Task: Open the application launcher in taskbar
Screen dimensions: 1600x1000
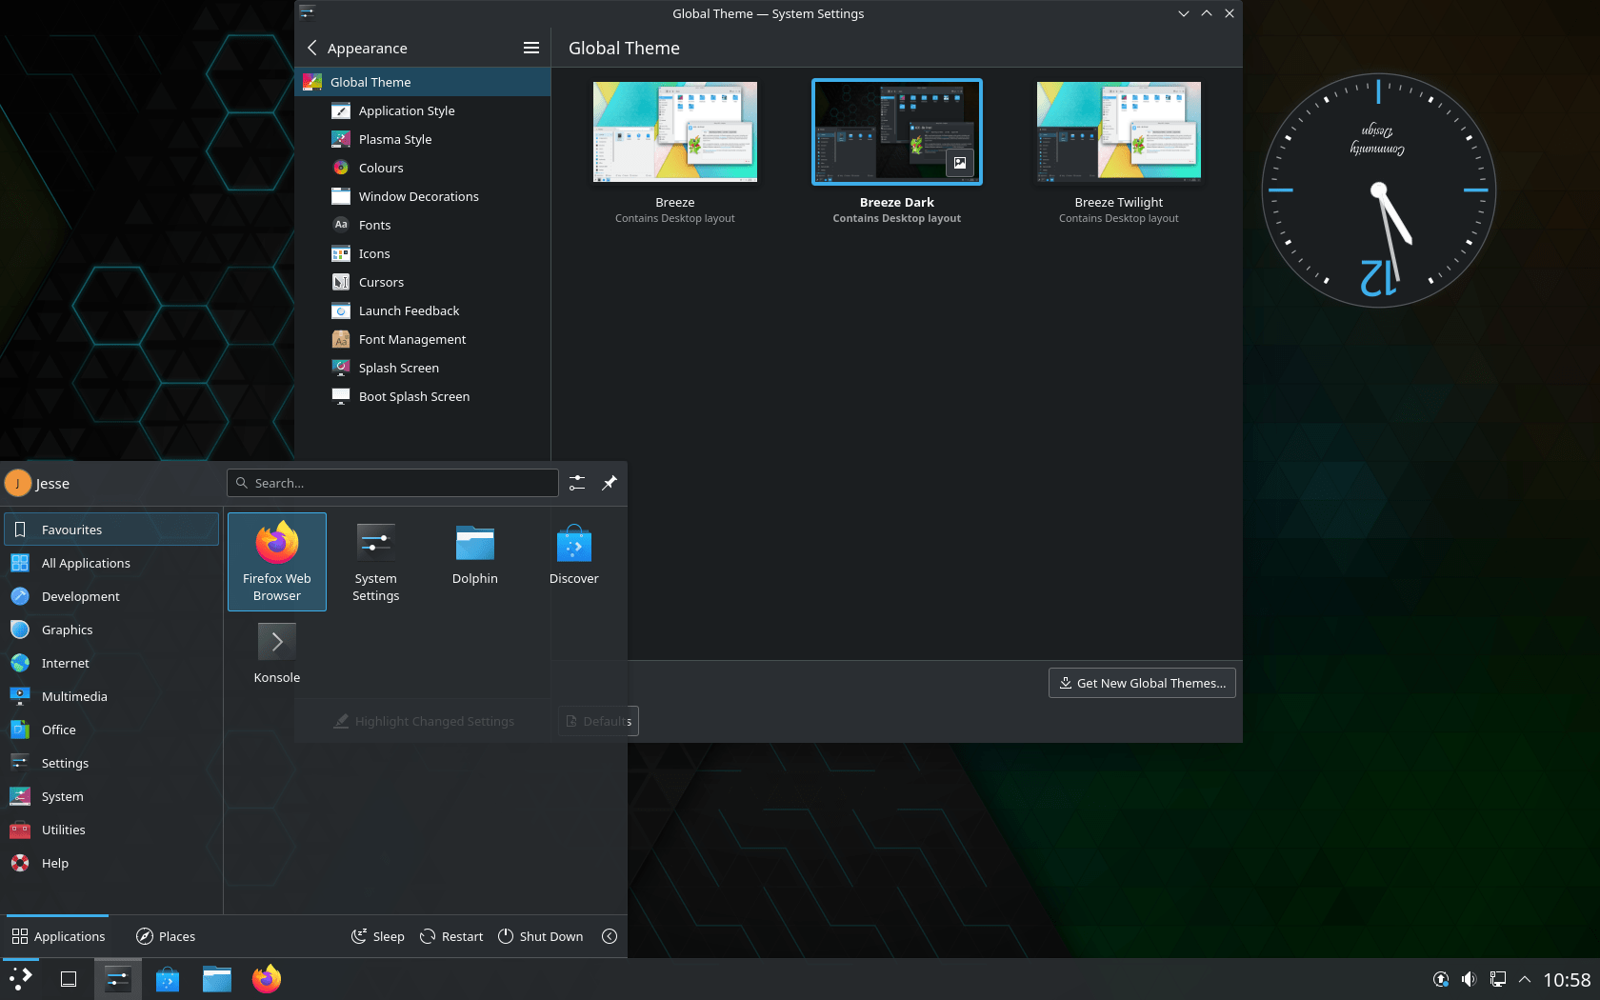Action: pyautogui.click(x=21, y=979)
